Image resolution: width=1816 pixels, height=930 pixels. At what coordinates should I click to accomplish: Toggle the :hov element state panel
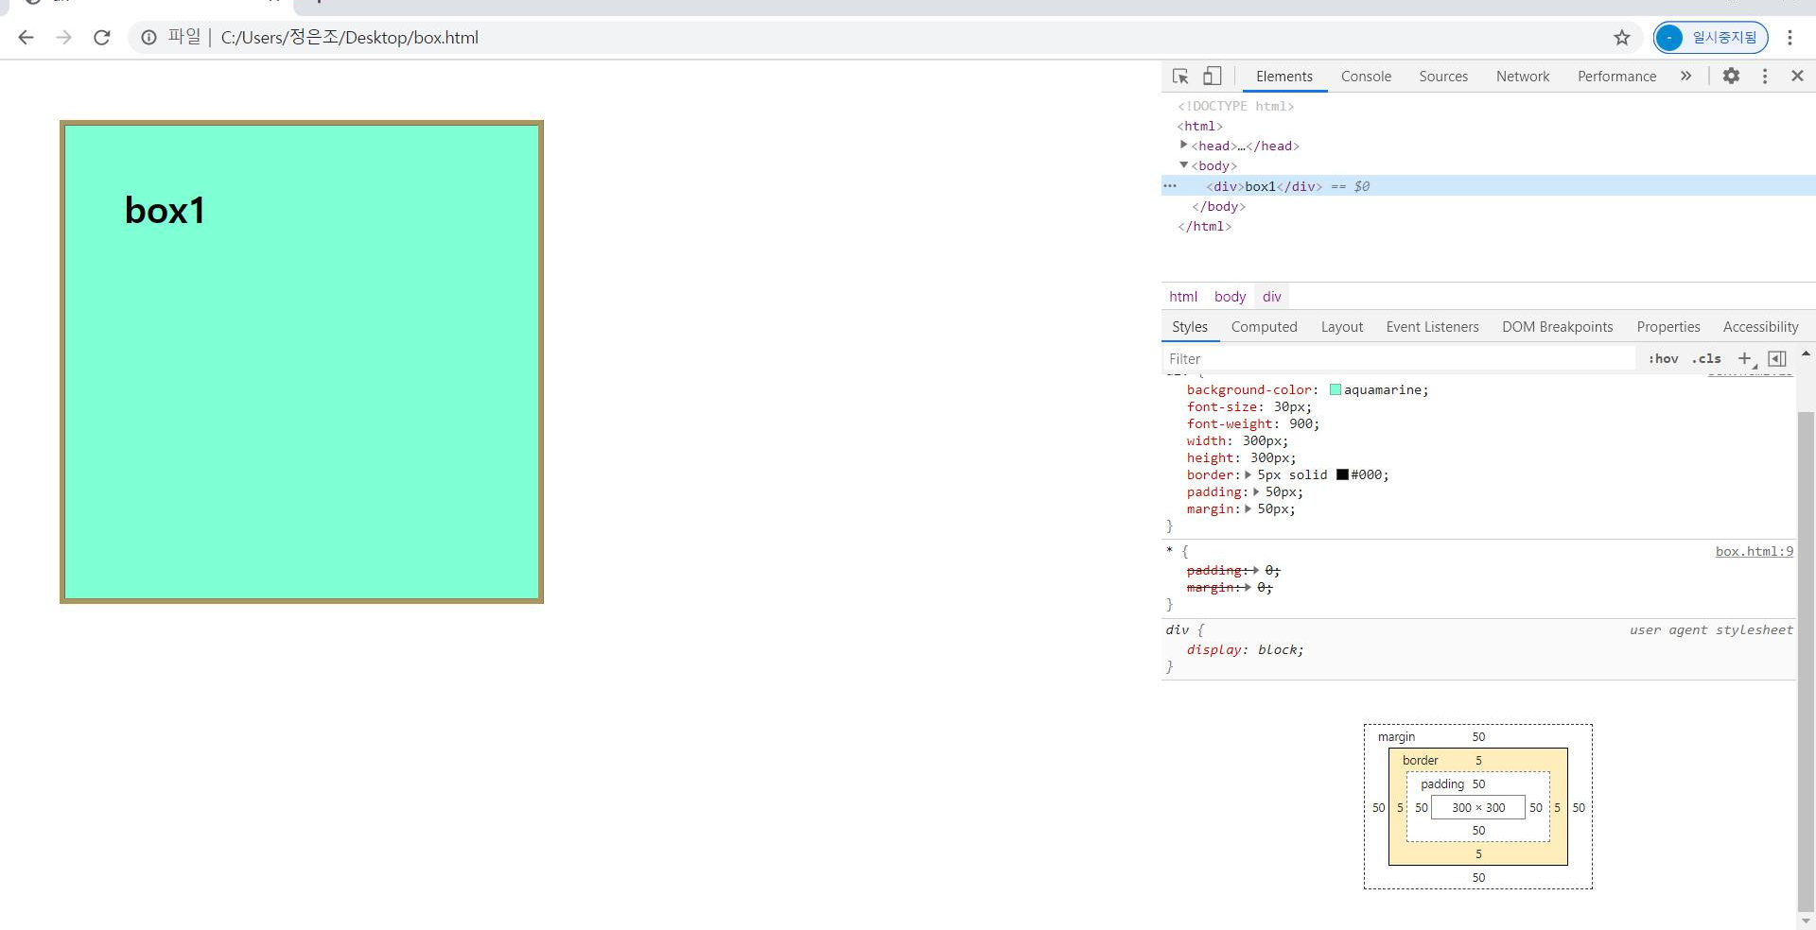[x=1663, y=359]
